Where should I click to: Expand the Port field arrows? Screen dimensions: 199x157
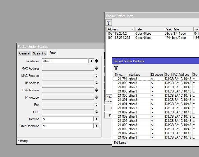(97, 104)
